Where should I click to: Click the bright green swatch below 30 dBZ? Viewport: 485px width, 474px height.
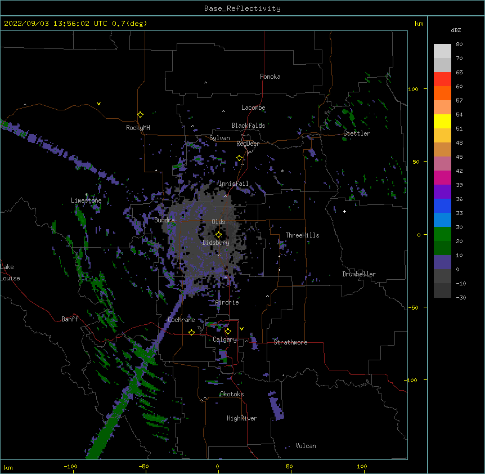[x=442, y=234]
